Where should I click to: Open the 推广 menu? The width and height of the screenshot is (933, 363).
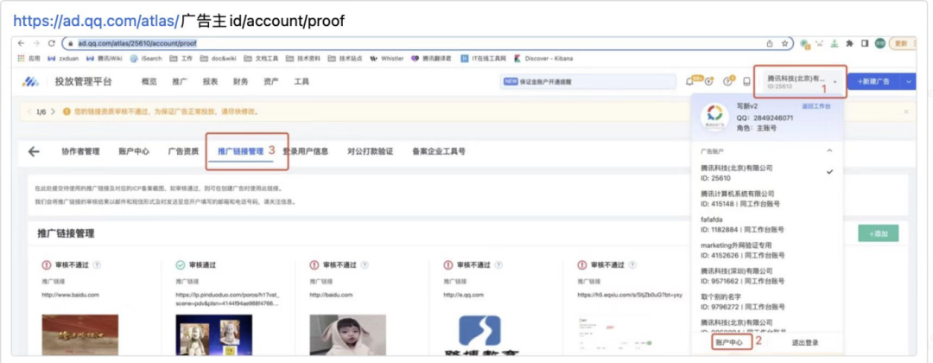point(179,82)
